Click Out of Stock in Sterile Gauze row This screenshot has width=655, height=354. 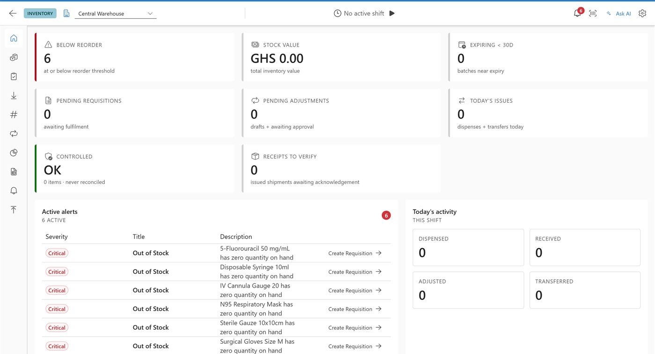(151, 327)
